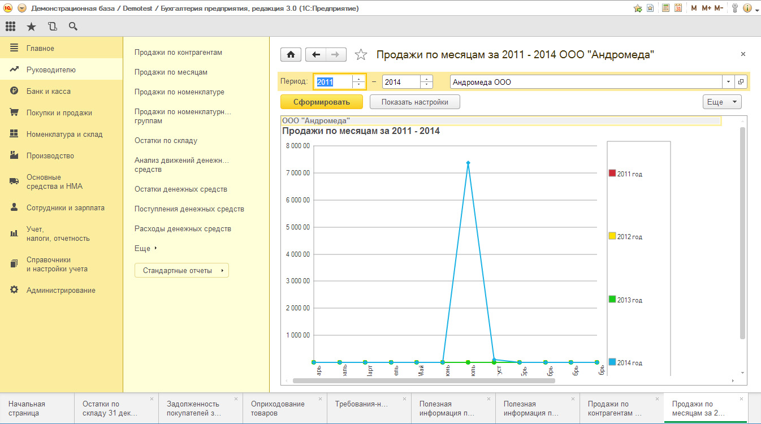Open Расходы денежных средств link

click(183, 229)
